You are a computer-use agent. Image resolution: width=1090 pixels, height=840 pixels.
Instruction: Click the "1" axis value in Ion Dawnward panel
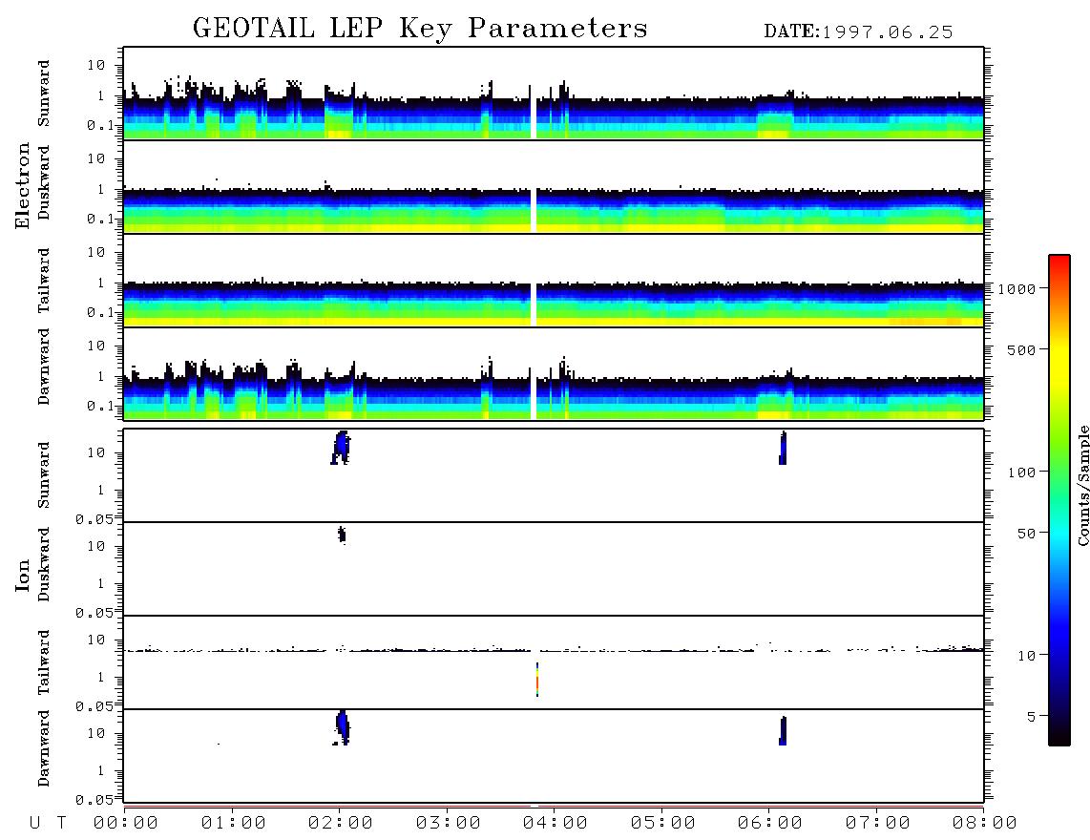click(x=100, y=770)
